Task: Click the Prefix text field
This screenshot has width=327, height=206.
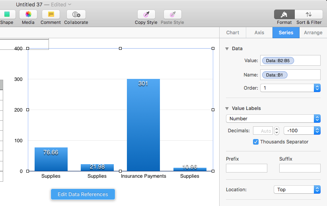Action: (x=247, y=168)
